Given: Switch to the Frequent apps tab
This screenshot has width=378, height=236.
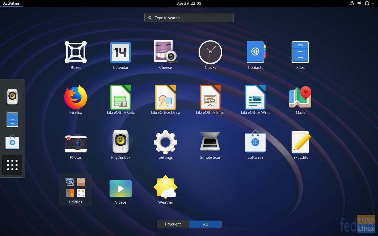Looking at the screenshot, I should [x=173, y=224].
